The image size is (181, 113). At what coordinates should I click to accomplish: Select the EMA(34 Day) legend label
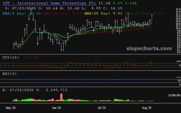tap(138, 13)
